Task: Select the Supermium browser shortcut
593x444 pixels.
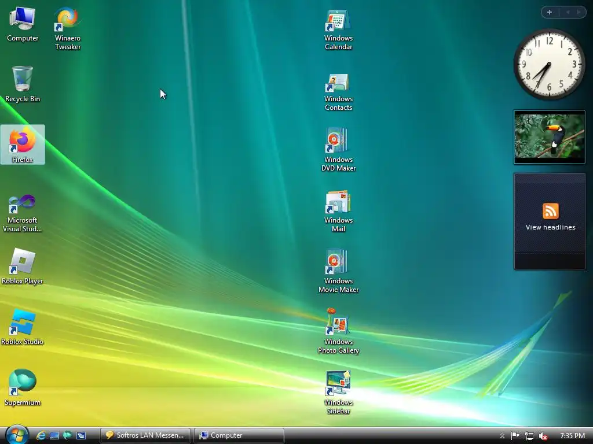Action: (x=23, y=388)
